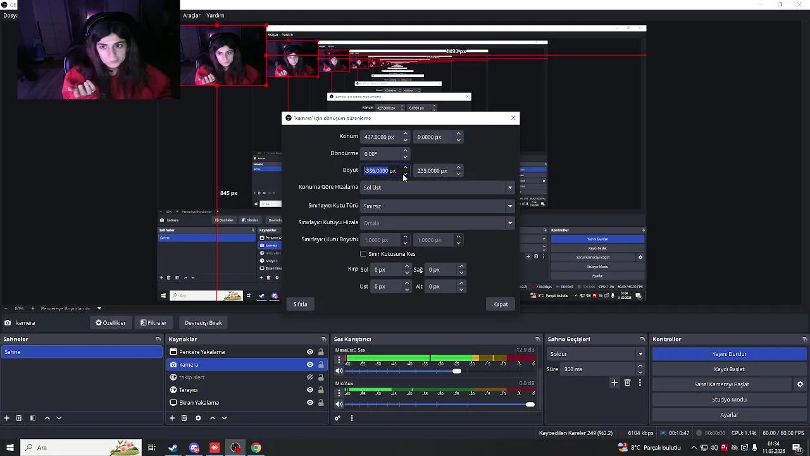Increase Süre transition duration stepper

click(x=640, y=366)
